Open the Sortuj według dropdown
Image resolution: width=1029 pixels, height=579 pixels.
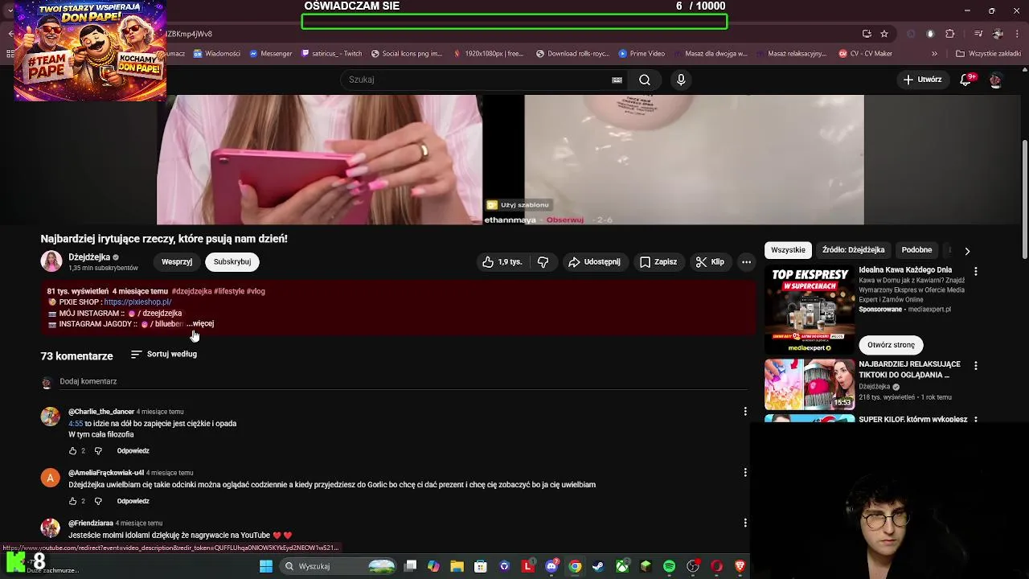(164, 354)
